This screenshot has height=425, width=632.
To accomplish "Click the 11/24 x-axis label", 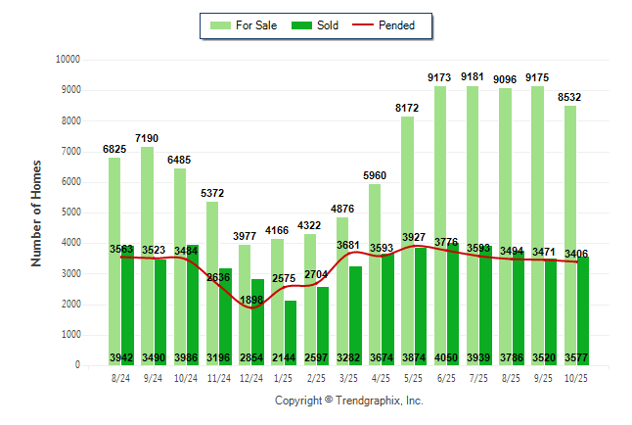I will 218,377.
